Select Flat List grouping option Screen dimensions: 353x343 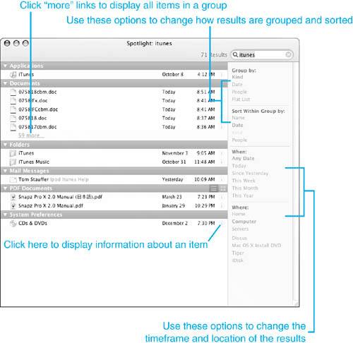tap(241, 100)
